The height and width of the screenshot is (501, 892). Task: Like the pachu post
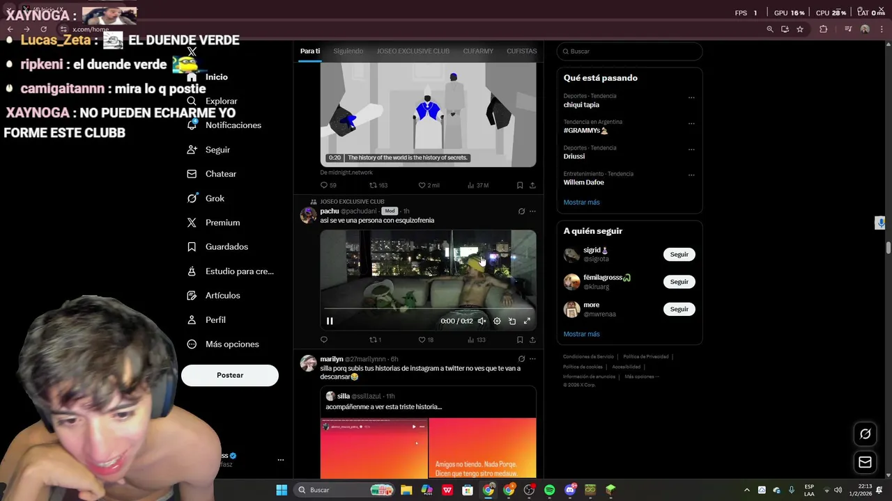[426, 340]
